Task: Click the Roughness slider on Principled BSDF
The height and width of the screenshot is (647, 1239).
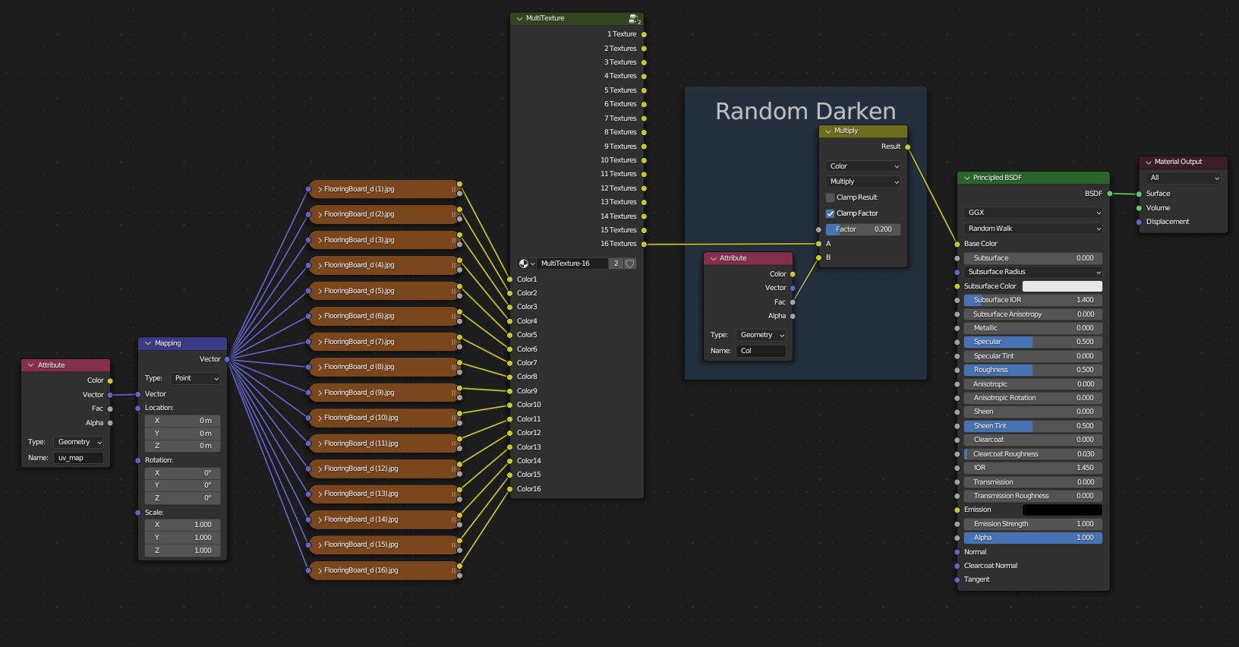Action: tap(1033, 370)
